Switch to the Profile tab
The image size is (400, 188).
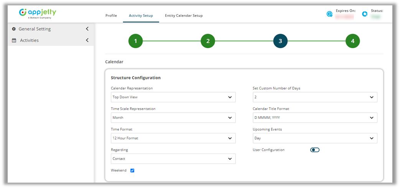point(111,16)
